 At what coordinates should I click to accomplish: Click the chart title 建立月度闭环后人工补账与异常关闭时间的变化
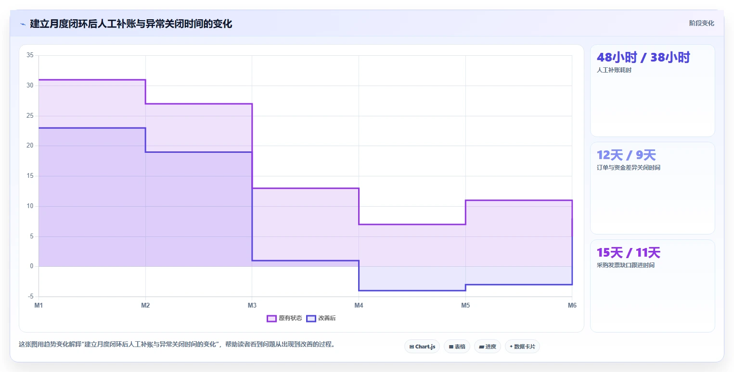pos(131,24)
